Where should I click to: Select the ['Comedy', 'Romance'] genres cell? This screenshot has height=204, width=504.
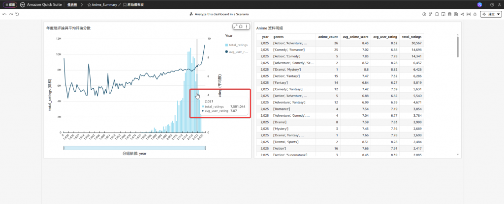click(293, 50)
